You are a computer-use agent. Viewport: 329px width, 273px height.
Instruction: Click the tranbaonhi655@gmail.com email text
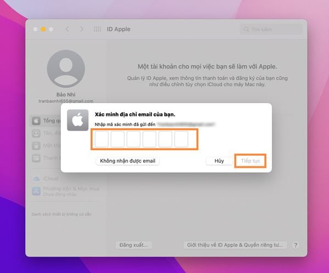pos(66,101)
